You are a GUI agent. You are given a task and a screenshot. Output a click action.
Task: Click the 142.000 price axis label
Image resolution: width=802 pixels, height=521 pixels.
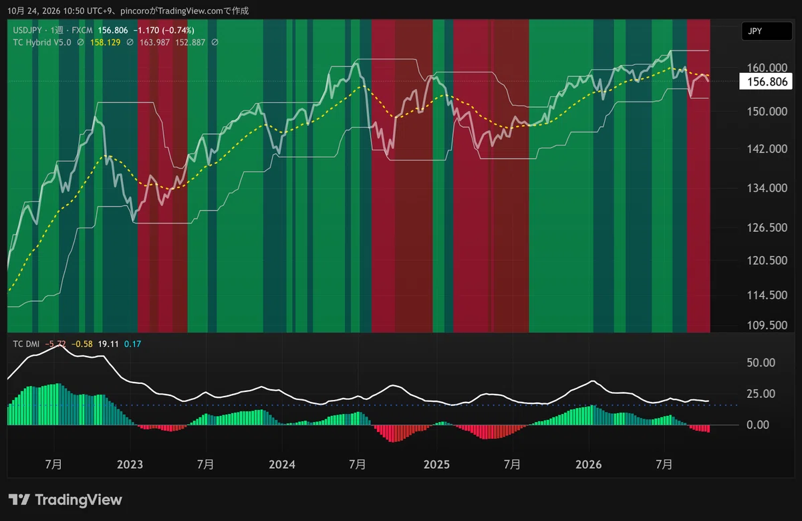pyautogui.click(x=767, y=149)
